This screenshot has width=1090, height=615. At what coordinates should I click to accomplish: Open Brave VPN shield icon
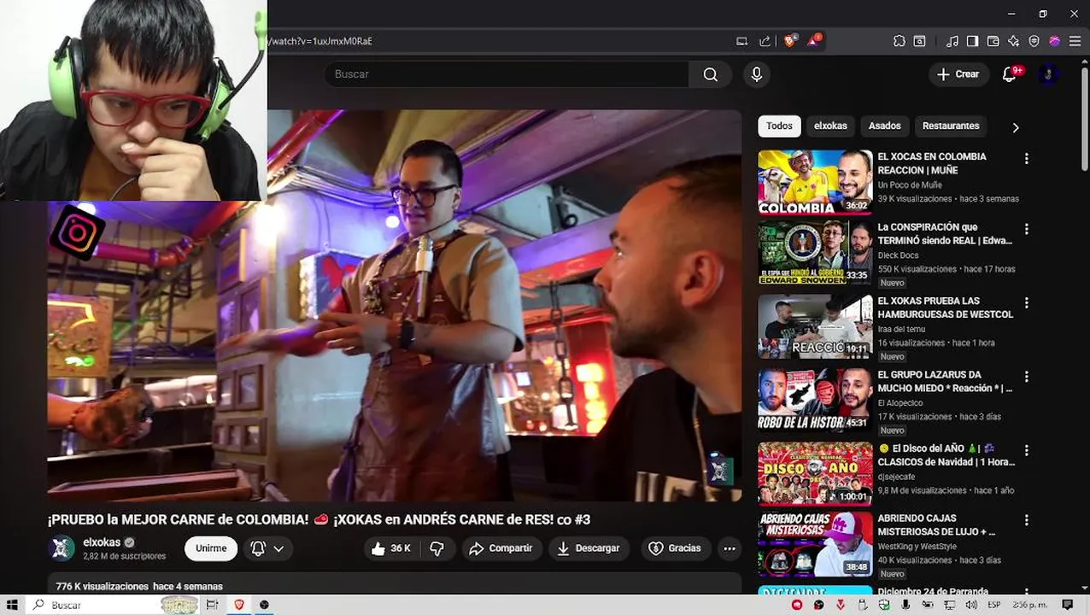(x=1034, y=41)
